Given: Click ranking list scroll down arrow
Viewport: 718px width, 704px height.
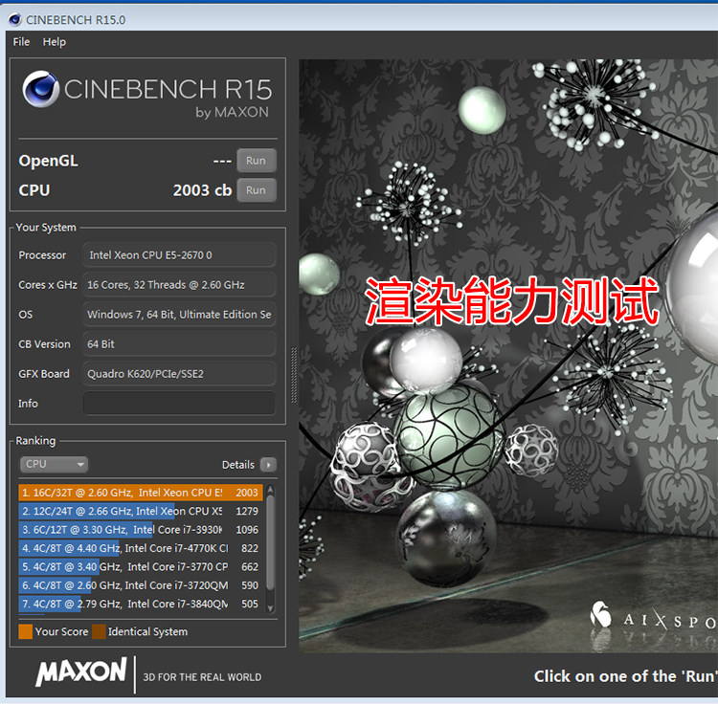Looking at the screenshot, I should (x=270, y=608).
